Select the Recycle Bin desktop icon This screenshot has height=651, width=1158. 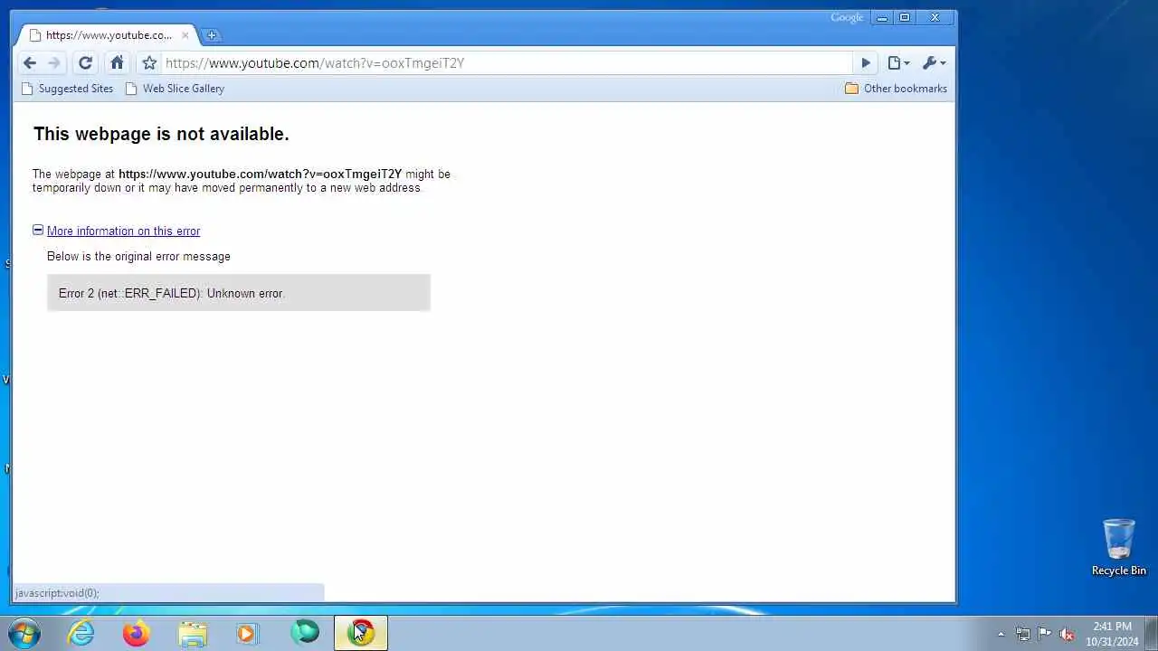(x=1118, y=547)
